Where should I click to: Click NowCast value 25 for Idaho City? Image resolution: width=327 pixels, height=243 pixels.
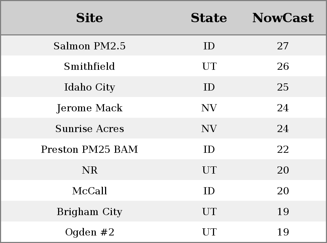point(283,87)
